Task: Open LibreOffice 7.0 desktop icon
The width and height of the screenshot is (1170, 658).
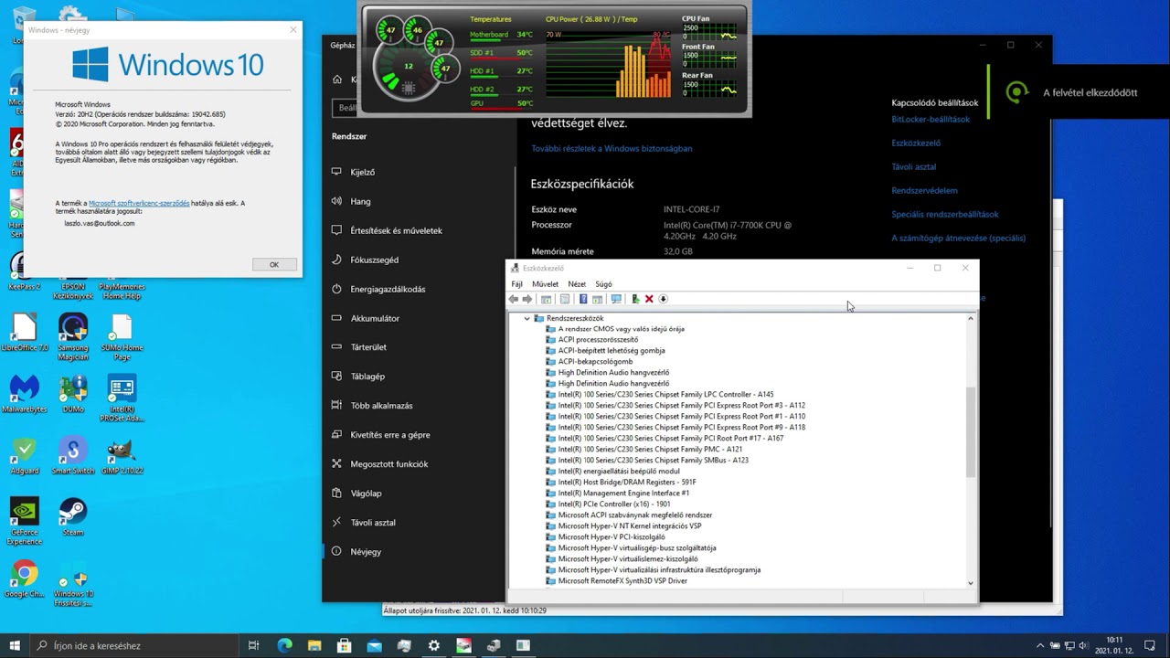Action: (x=24, y=333)
